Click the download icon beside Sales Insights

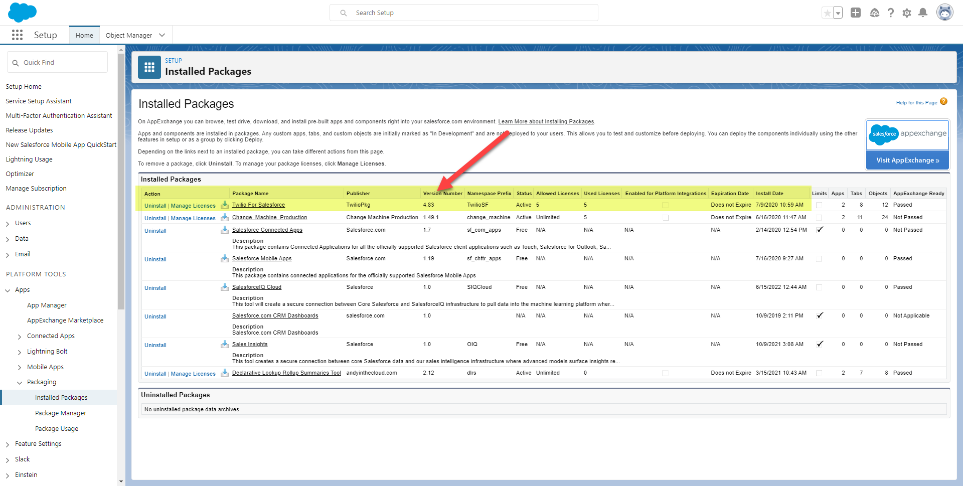(225, 344)
